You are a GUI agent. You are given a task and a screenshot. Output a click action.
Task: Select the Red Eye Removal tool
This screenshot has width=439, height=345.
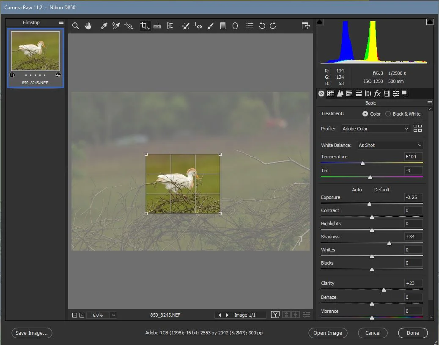point(198,26)
